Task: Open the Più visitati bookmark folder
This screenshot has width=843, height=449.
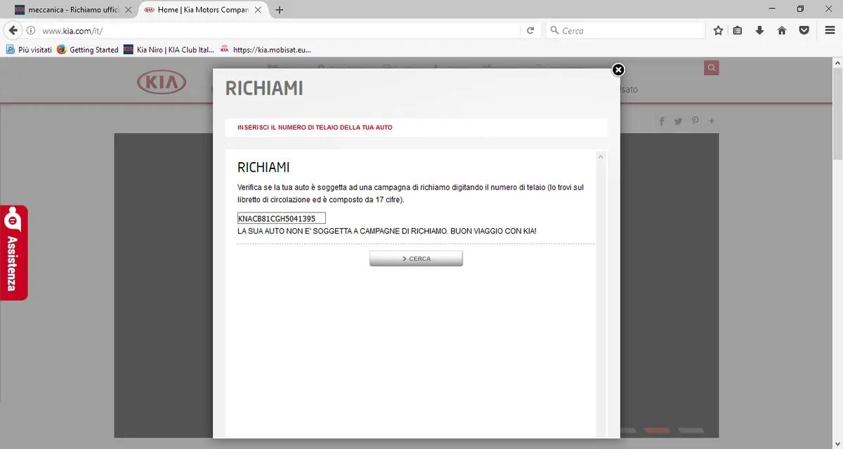Action: click(x=29, y=50)
